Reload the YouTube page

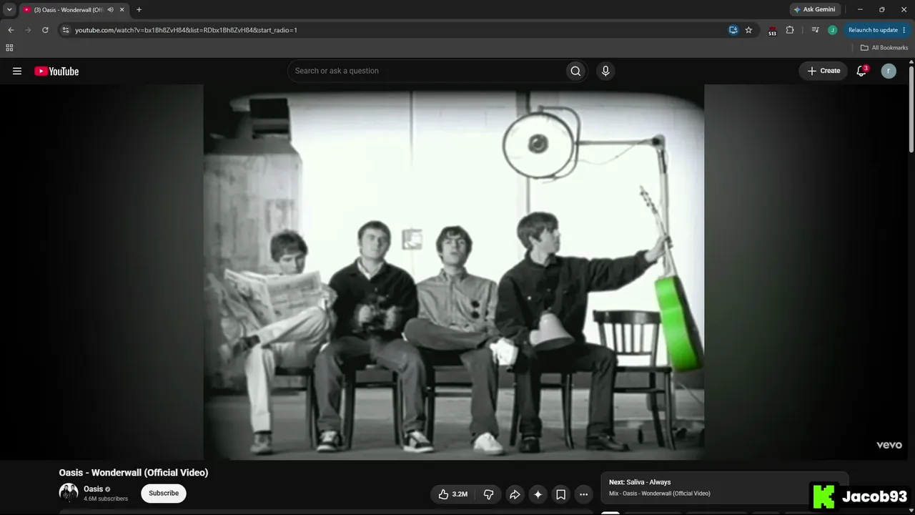tap(45, 30)
